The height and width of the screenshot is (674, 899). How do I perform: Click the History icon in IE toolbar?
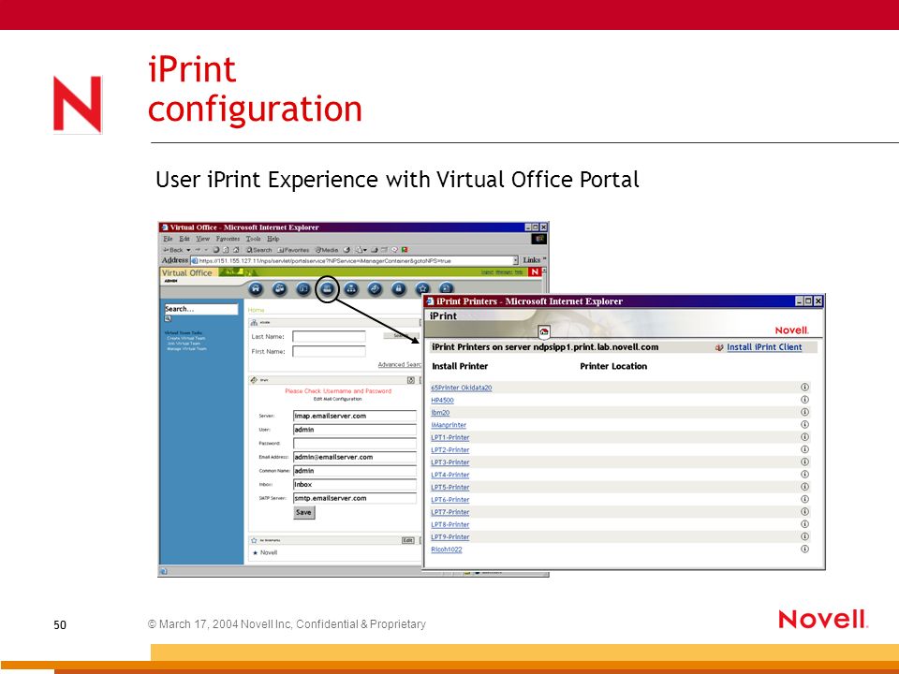pyautogui.click(x=346, y=250)
